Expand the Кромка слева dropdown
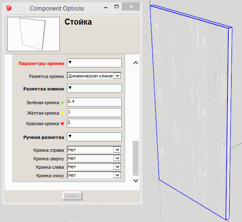Image resolution: width=242 pixels, height=222 pixels. (x=117, y=167)
